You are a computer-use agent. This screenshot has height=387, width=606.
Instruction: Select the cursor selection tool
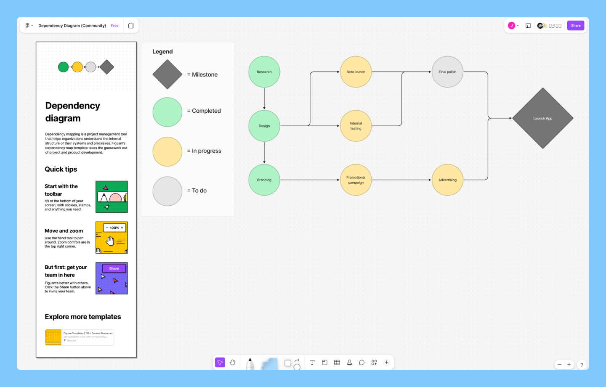pos(220,362)
